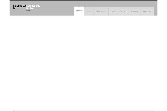
Task: Open the Referenzen tab
Action: point(101,11)
